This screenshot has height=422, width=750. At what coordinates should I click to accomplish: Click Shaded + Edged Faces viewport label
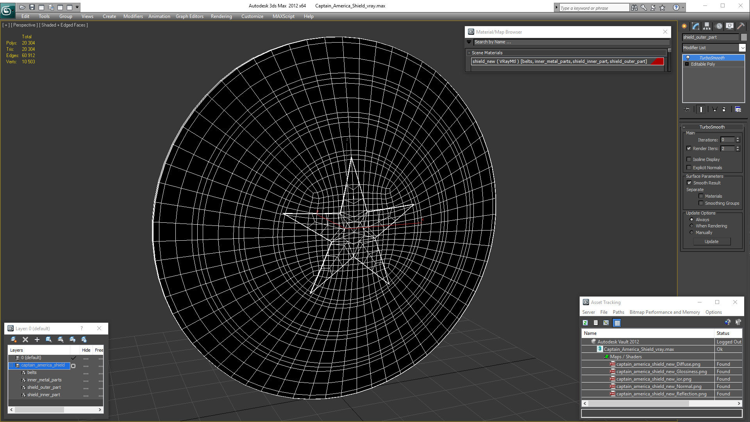click(63, 25)
